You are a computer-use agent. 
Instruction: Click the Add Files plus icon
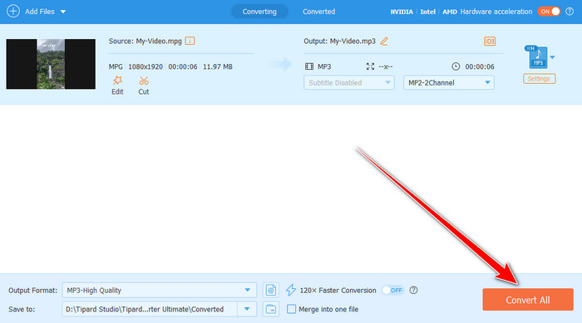pyautogui.click(x=13, y=11)
